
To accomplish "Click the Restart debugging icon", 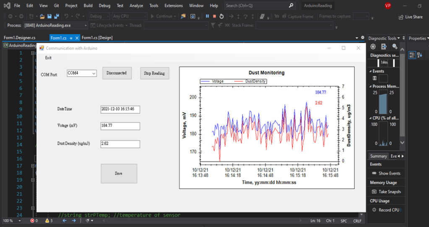I will [x=221, y=16].
